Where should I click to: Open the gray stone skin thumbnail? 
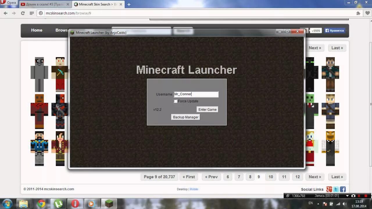point(39,75)
